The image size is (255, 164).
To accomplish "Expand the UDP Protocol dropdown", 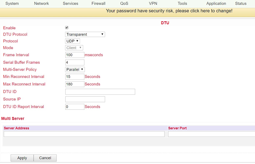I will click(x=72, y=41).
